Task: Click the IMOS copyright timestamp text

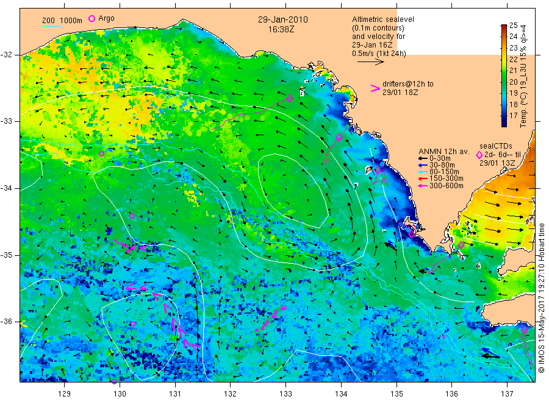Action: 542,298
